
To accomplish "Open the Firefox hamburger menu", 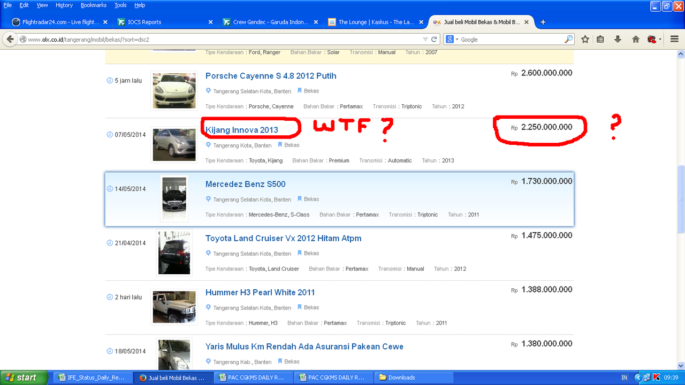I will coord(674,39).
